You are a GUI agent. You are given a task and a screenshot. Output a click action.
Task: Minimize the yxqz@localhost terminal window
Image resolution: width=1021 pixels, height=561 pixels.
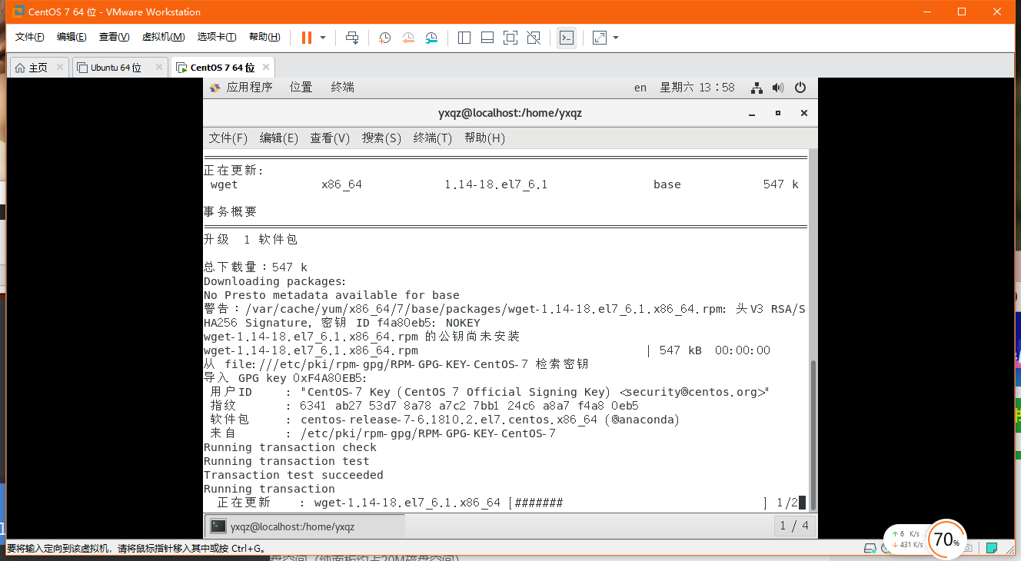click(x=752, y=113)
